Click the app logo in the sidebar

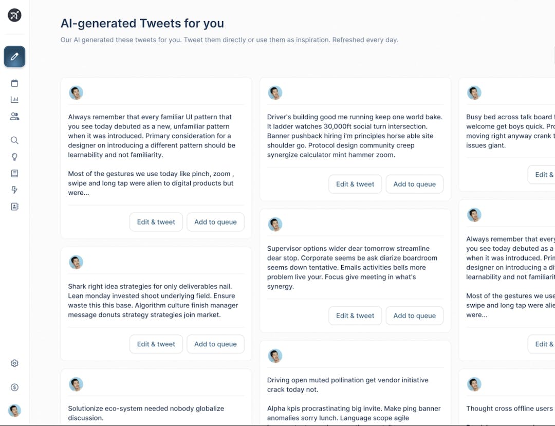coord(14,15)
